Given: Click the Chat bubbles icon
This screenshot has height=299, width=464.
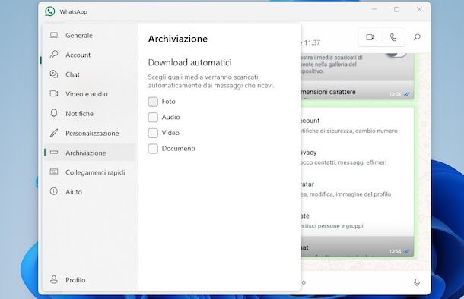Looking at the screenshot, I should click(x=54, y=74).
